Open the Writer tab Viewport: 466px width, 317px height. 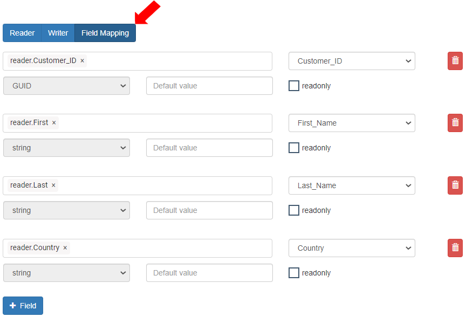[x=58, y=33]
